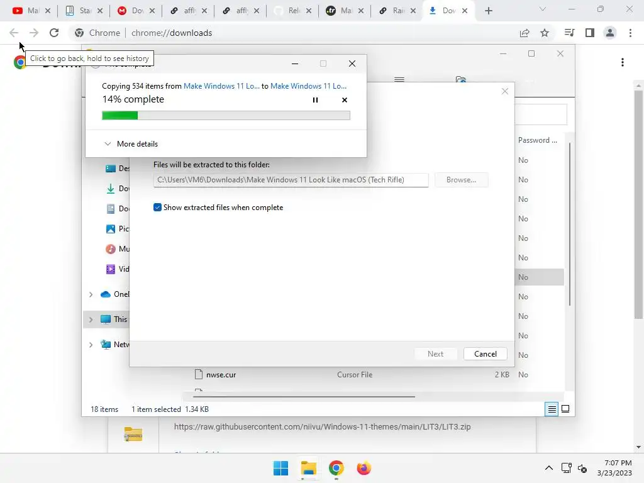Expand OneDrive in Explorer sidebar
The width and height of the screenshot is (644, 483).
click(91, 294)
